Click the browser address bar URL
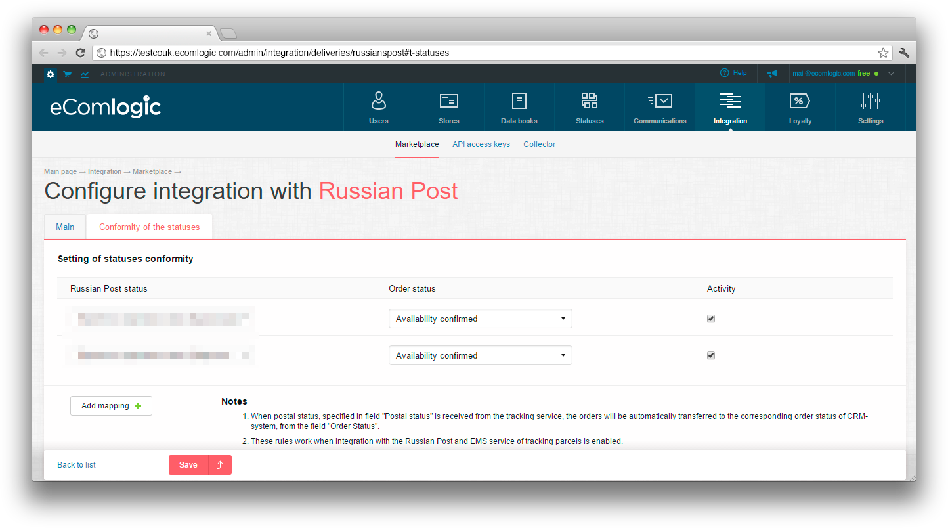 tap(280, 53)
